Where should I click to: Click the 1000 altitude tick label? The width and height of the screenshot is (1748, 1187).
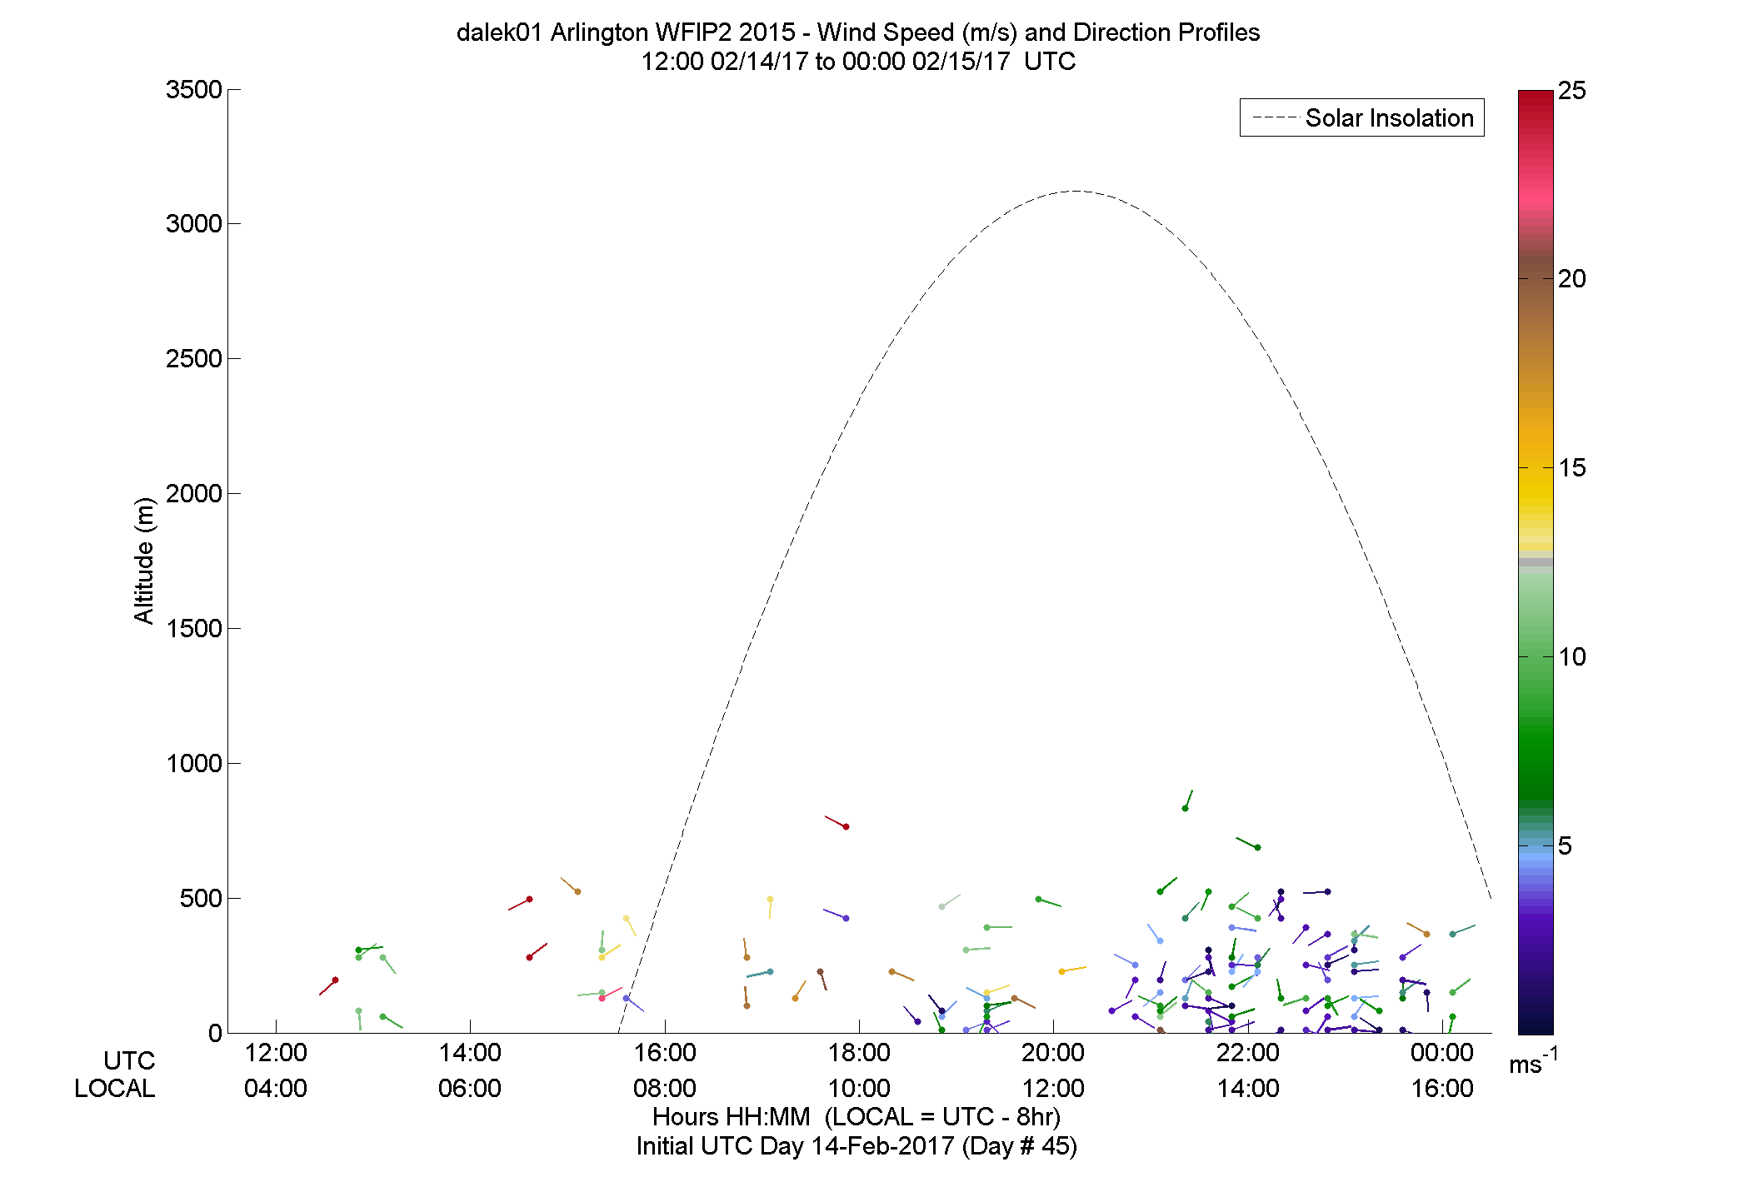click(x=194, y=764)
